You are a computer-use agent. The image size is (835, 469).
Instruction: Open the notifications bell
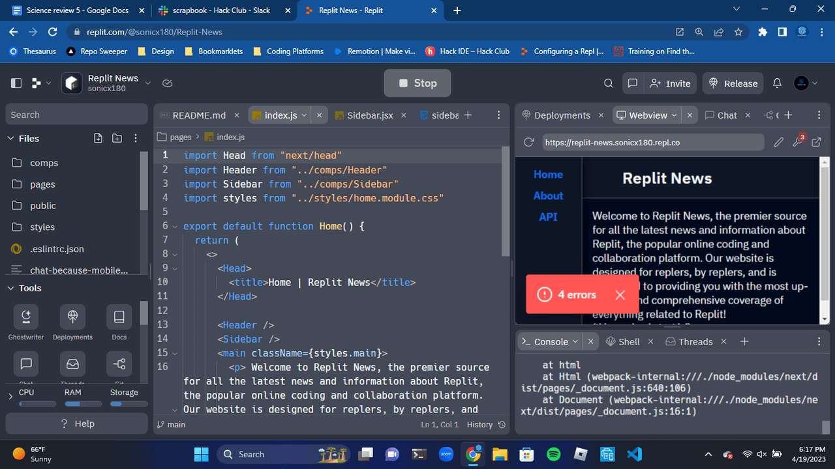point(777,83)
